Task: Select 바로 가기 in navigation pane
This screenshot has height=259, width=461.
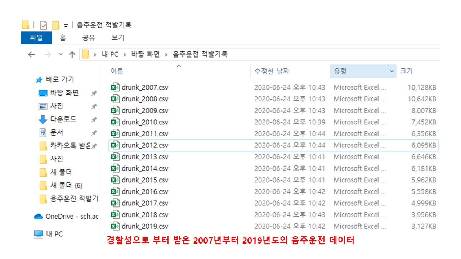Action: click(60, 79)
